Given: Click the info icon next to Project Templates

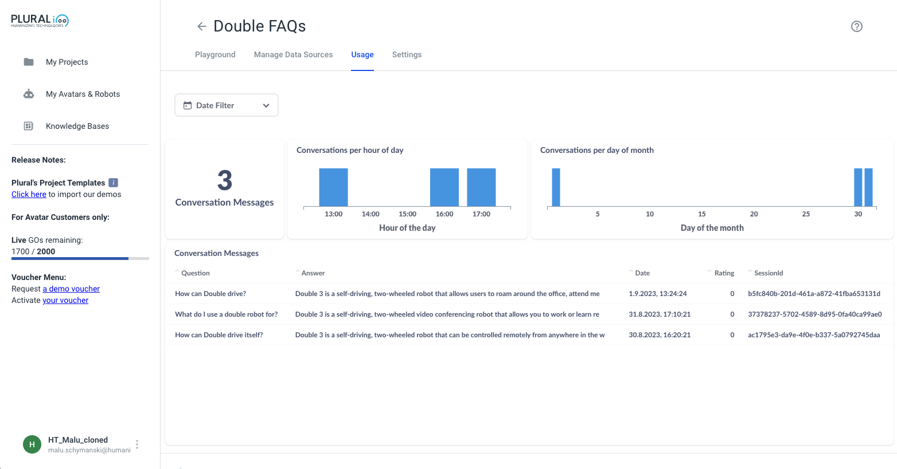Looking at the screenshot, I should [x=114, y=183].
